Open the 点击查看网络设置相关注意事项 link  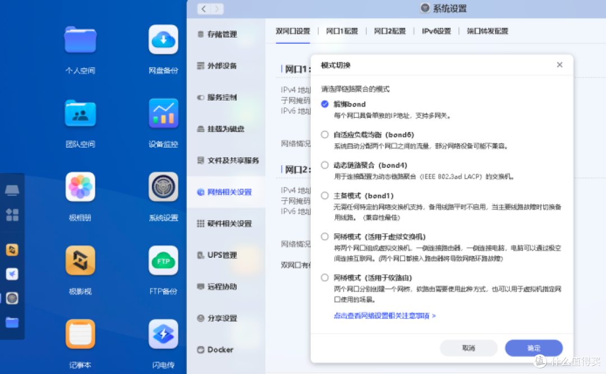(384, 316)
